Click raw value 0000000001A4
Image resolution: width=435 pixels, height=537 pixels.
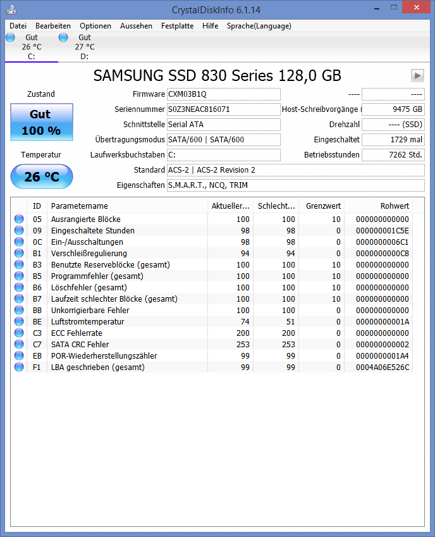(x=383, y=356)
